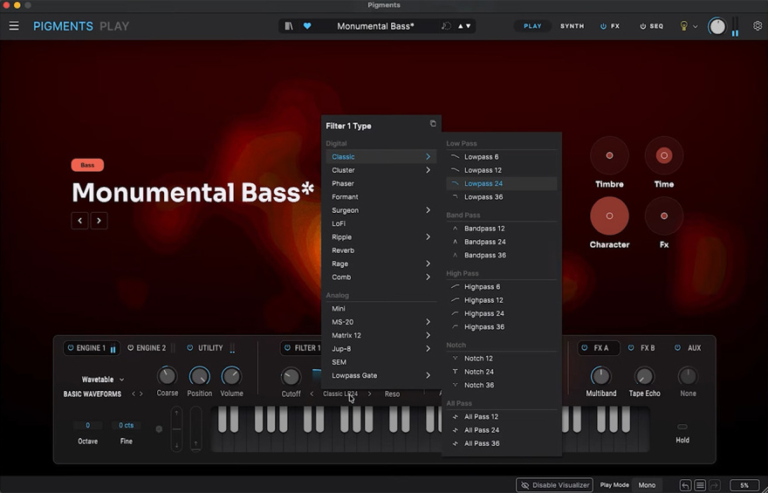768x493 pixels.
Task: Open the history list icon in status bar
Action: (x=700, y=485)
